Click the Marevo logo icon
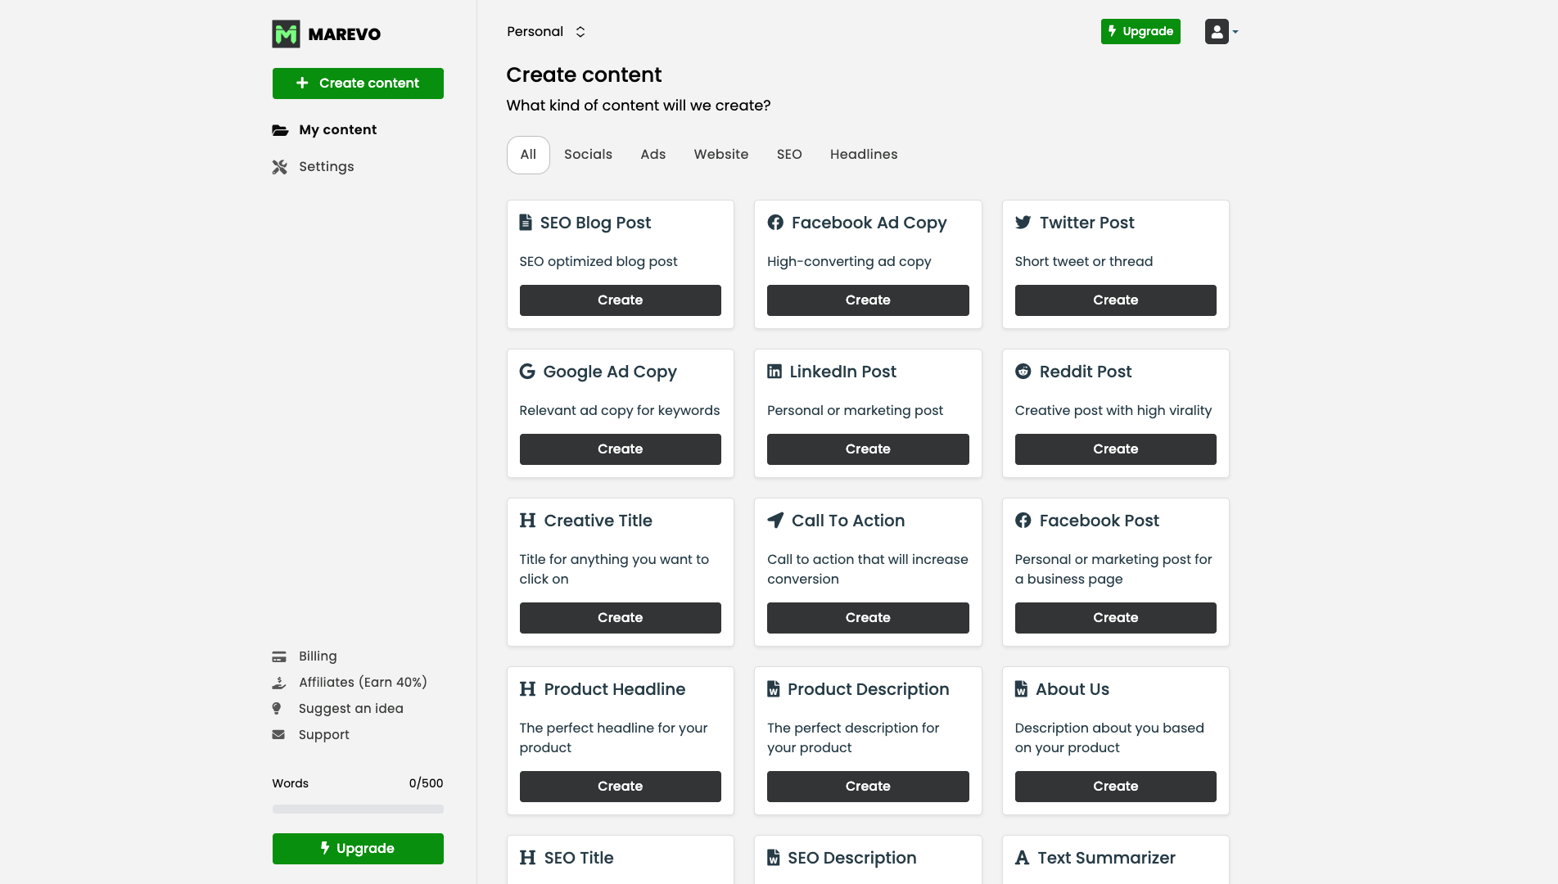 [286, 34]
